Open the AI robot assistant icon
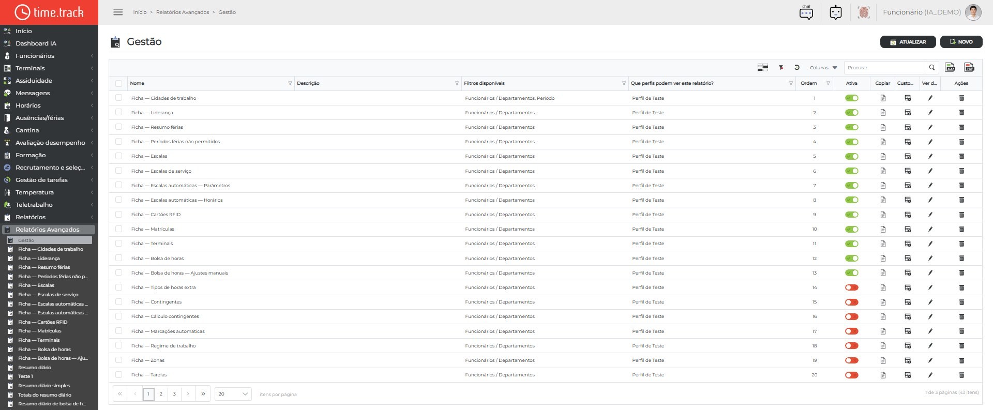The width and height of the screenshot is (993, 410). [836, 12]
